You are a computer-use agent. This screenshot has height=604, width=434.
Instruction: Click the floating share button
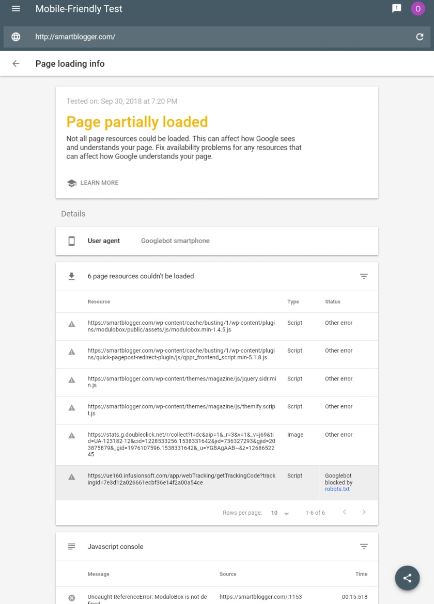407,578
